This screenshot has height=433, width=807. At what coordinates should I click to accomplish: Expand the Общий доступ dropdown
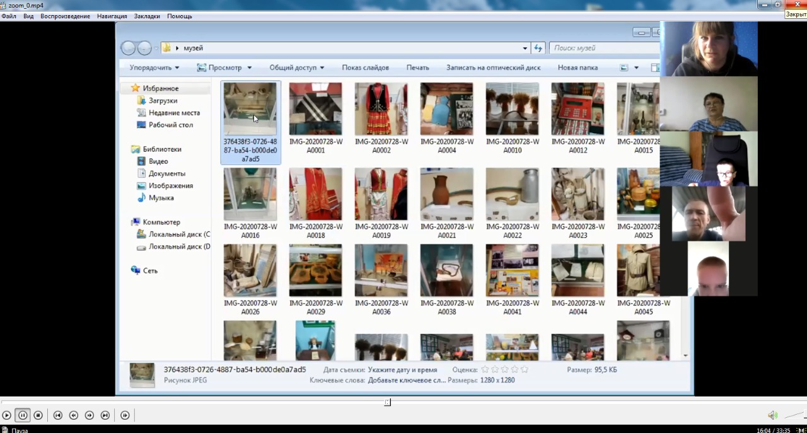(x=296, y=67)
